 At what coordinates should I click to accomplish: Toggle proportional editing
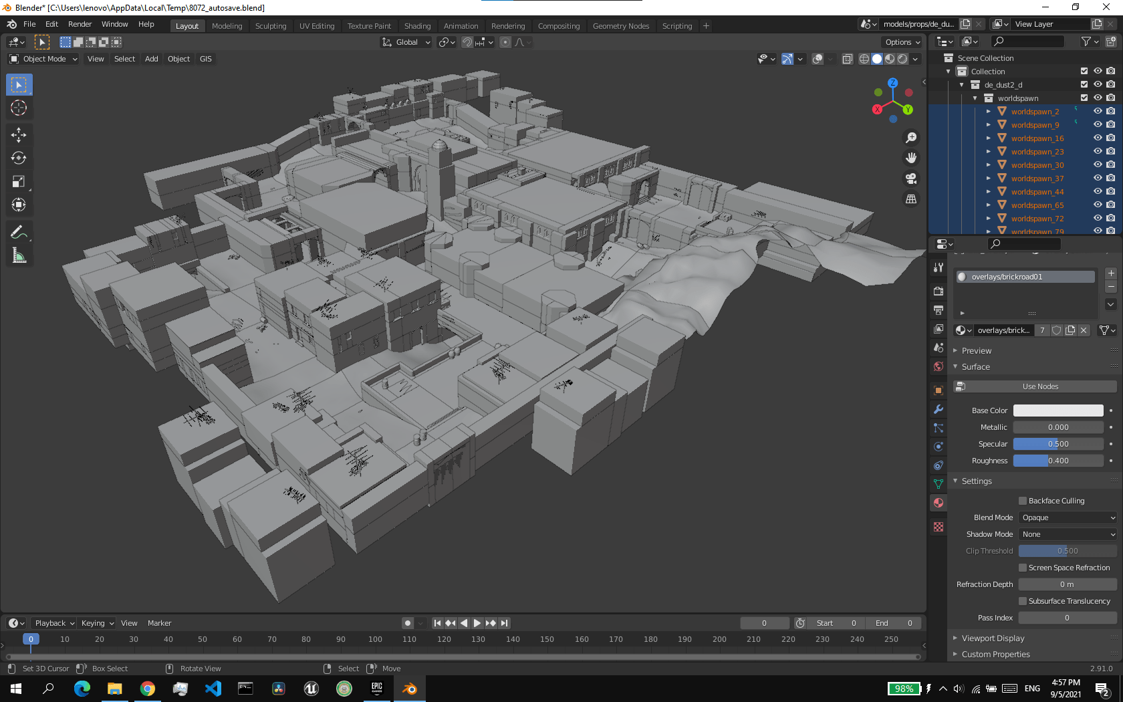click(x=505, y=42)
